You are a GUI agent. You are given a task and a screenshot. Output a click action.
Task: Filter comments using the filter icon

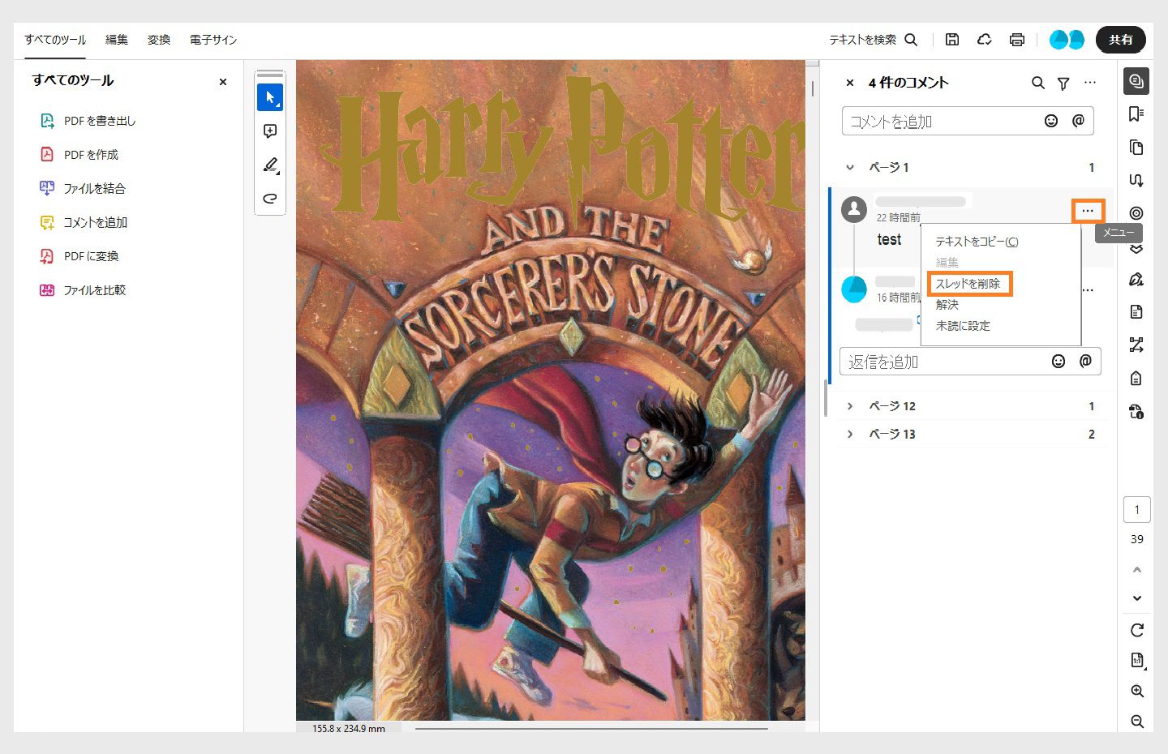[x=1063, y=82]
